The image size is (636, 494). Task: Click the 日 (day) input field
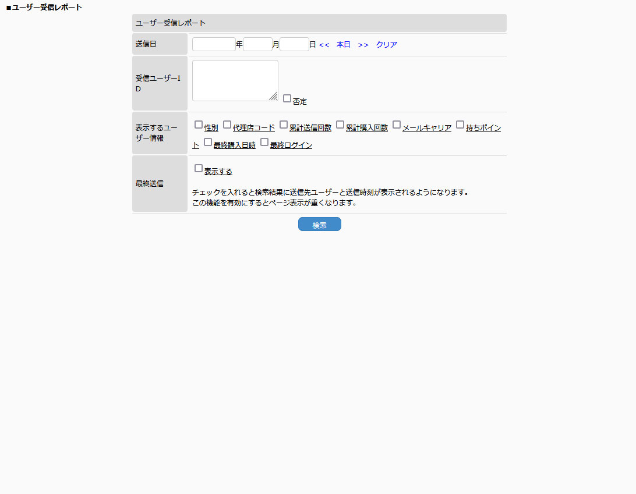click(x=294, y=45)
